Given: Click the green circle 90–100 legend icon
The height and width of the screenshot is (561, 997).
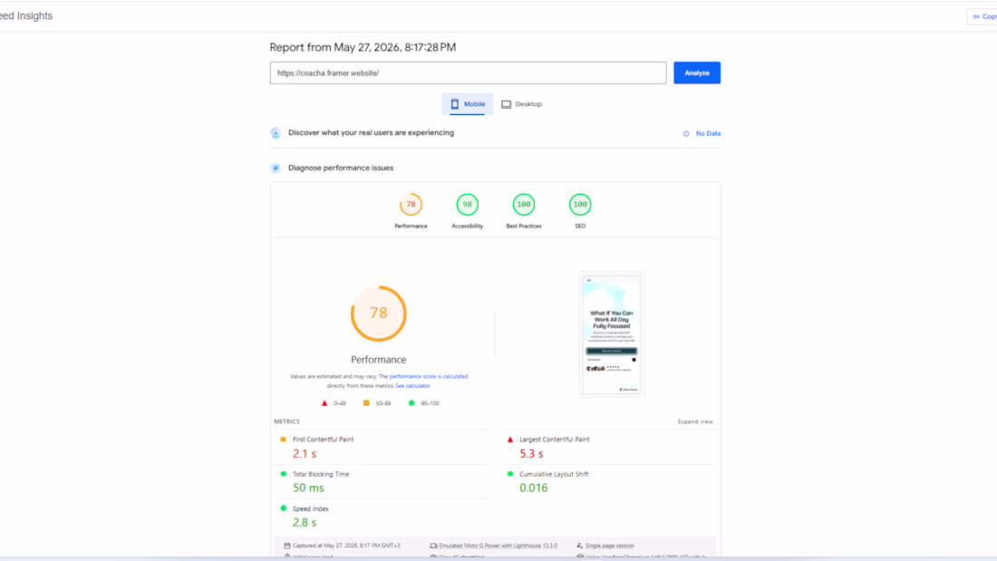Looking at the screenshot, I should (x=411, y=403).
